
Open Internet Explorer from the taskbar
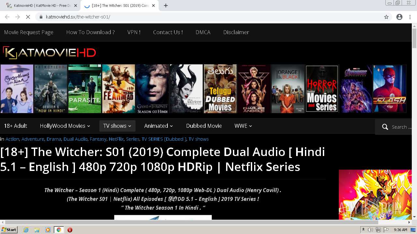coord(26,230)
